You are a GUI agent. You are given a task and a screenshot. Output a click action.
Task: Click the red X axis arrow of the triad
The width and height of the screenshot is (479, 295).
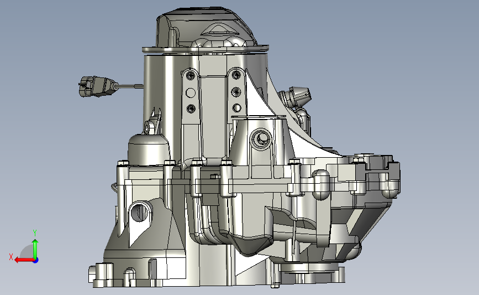tap(24, 260)
